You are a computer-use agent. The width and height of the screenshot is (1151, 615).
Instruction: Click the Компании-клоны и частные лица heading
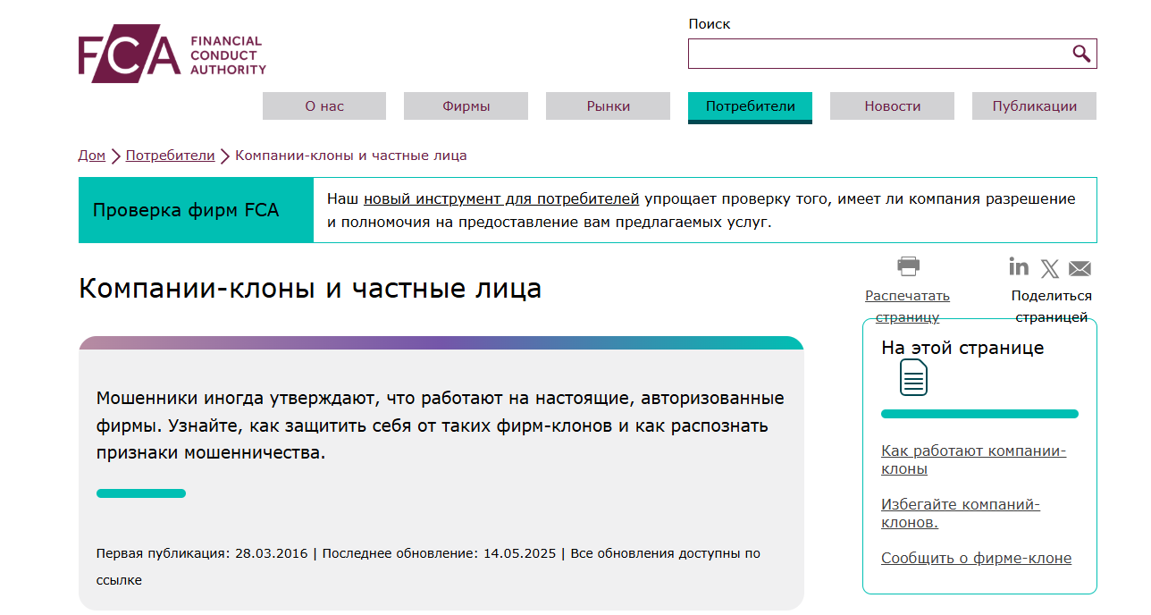tap(310, 289)
